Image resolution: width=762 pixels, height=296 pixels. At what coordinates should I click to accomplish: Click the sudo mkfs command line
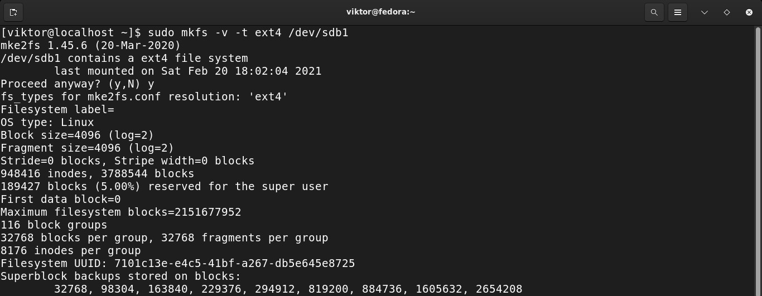[174, 32]
